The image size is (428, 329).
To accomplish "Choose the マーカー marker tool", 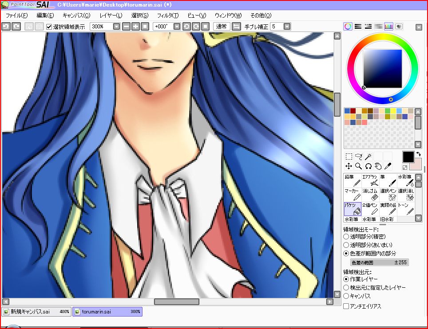I will pos(353,195).
